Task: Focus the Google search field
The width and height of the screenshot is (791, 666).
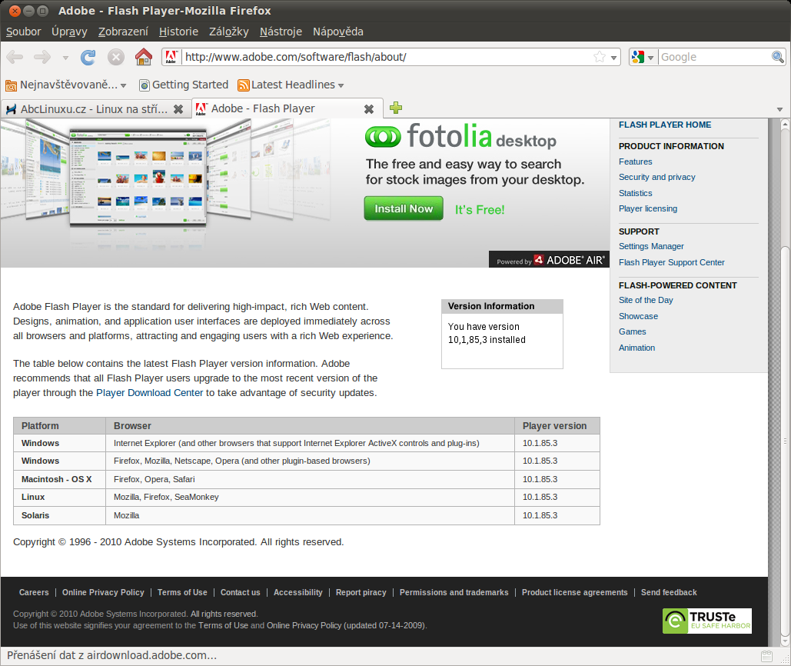Action: coord(715,57)
